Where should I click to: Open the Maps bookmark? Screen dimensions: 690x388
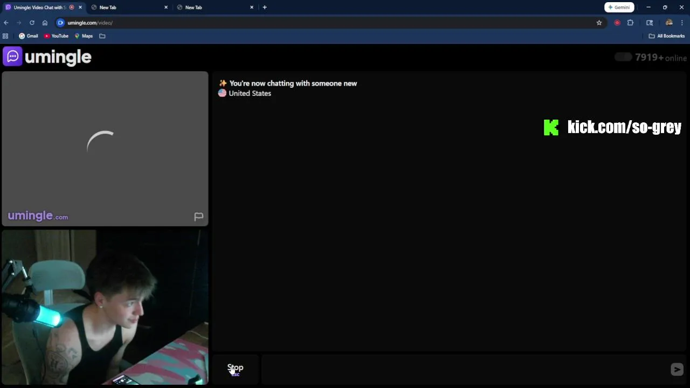pos(84,36)
